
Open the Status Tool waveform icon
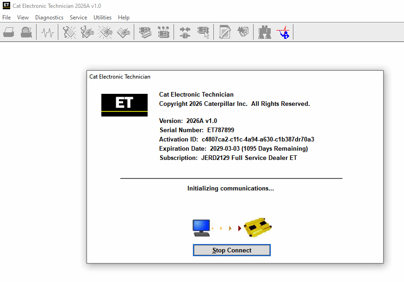coord(48,32)
